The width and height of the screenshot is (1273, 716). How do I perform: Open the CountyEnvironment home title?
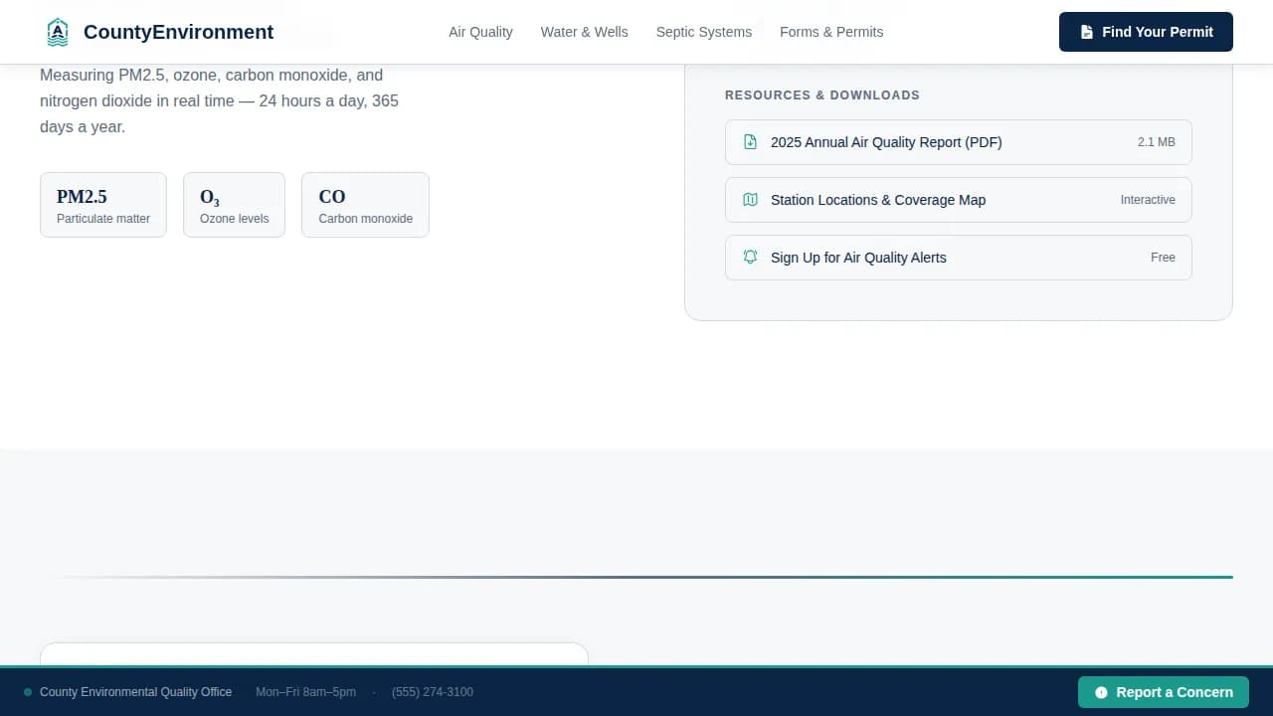(x=178, y=32)
